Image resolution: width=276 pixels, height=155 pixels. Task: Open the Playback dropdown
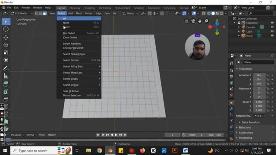click(x=17, y=135)
